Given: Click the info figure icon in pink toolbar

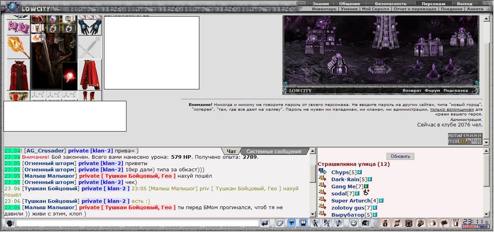Looking at the screenshot, I should coord(385,223).
